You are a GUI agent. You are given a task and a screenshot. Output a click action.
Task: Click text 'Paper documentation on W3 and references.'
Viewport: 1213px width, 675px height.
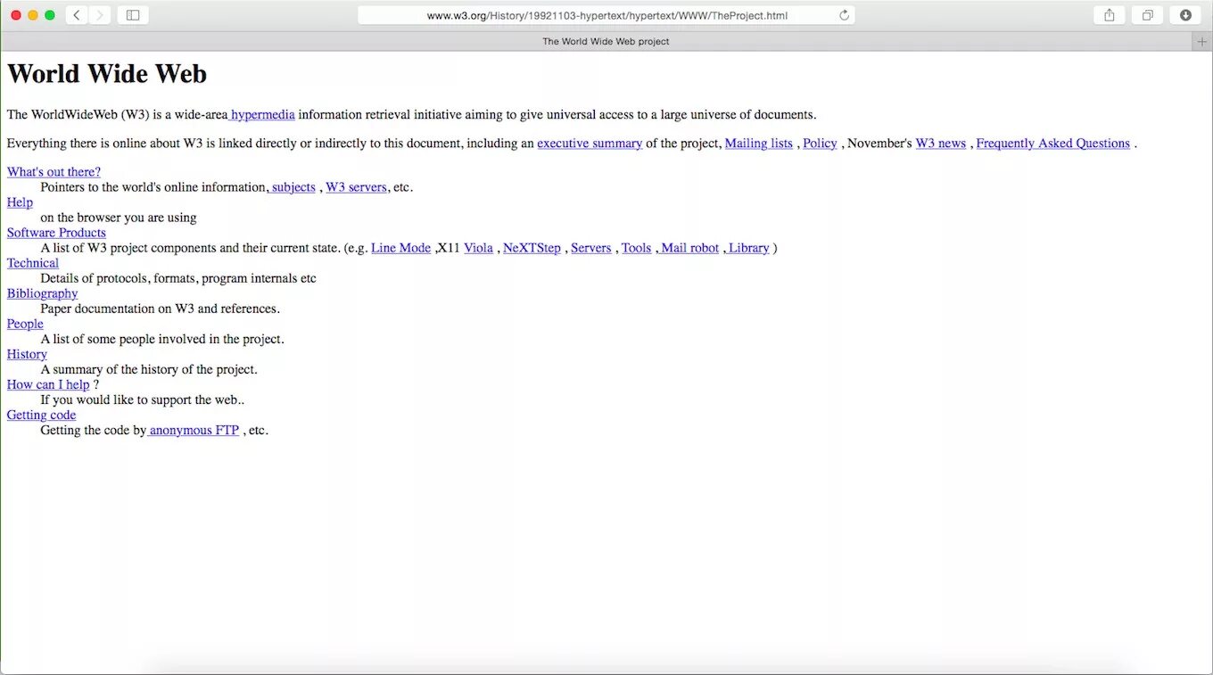click(160, 308)
